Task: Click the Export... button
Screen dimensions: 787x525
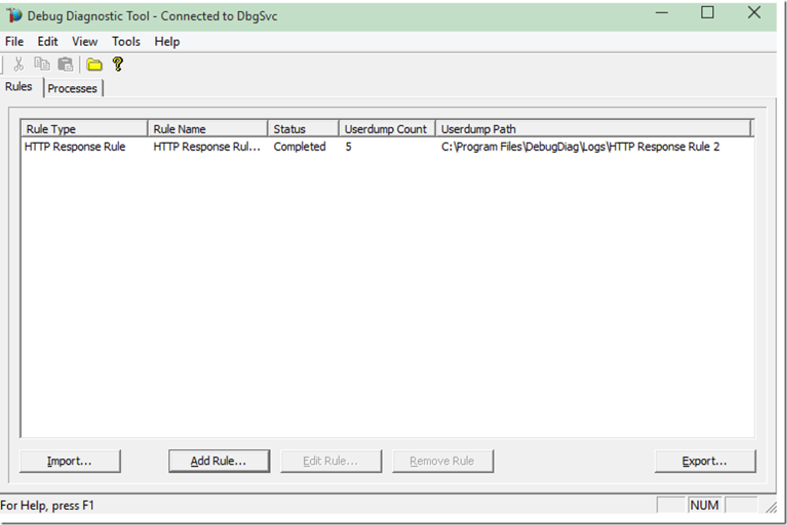Action: tap(705, 461)
